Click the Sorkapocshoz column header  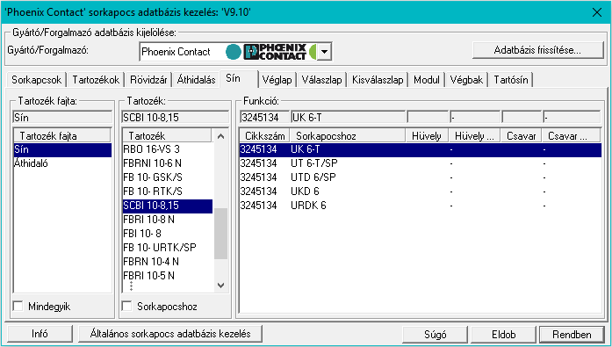pos(348,136)
